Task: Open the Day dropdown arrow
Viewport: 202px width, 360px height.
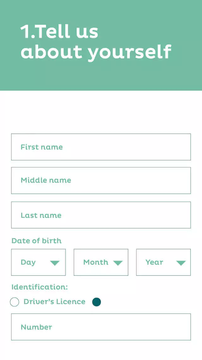Action: 55,262
